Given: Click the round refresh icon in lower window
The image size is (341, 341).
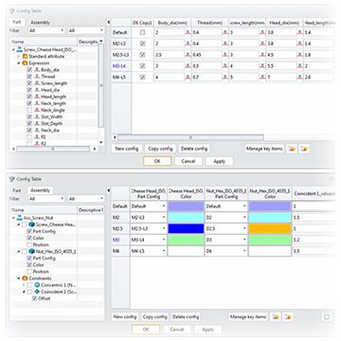Looking at the screenshot, I should (327, 316).
